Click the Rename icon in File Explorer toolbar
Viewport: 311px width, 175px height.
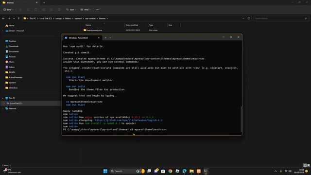coord(44,10)
